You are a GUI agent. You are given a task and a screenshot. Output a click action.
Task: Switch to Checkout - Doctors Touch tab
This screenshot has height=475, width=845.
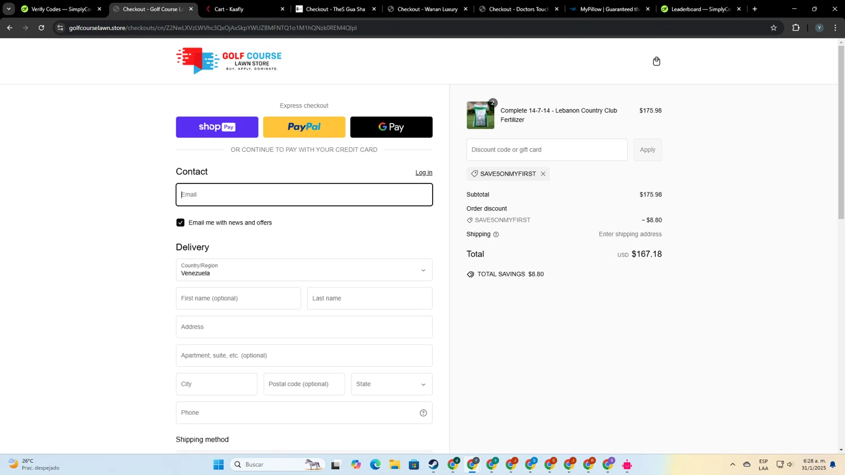(518, 9)
